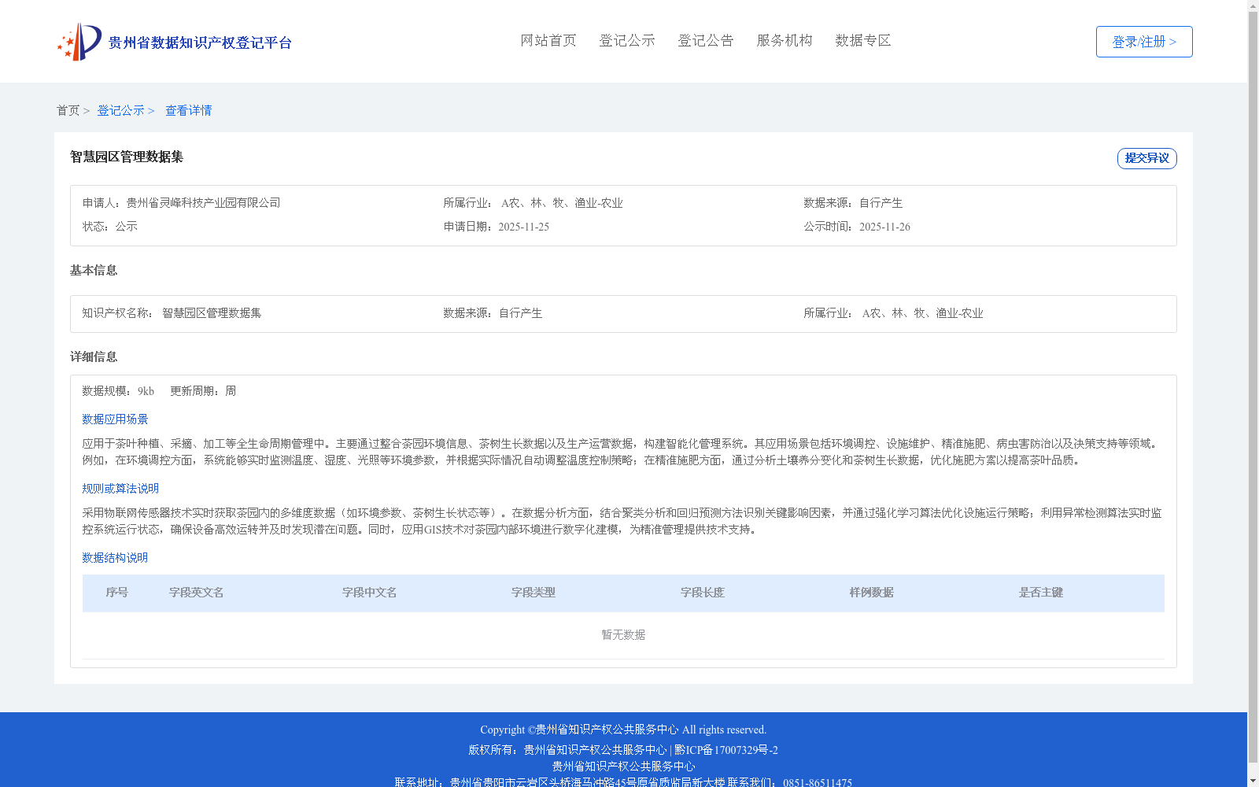Viewport: 1259px width, 787px height.
Task: Click scrollbar down arrow
Action: pyautogui.click(x=1253, y=781)
